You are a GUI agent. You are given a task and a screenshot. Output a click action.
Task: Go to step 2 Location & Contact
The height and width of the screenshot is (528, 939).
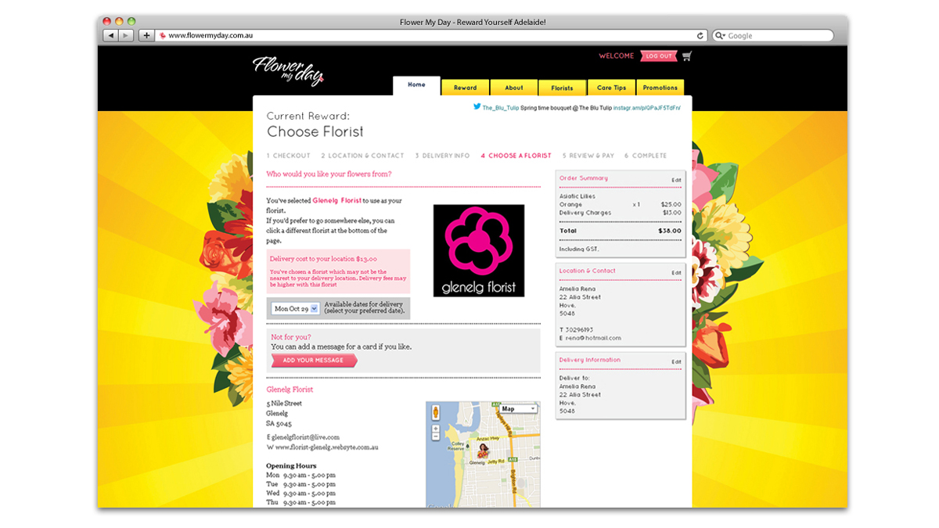click(x=362, y=156)
